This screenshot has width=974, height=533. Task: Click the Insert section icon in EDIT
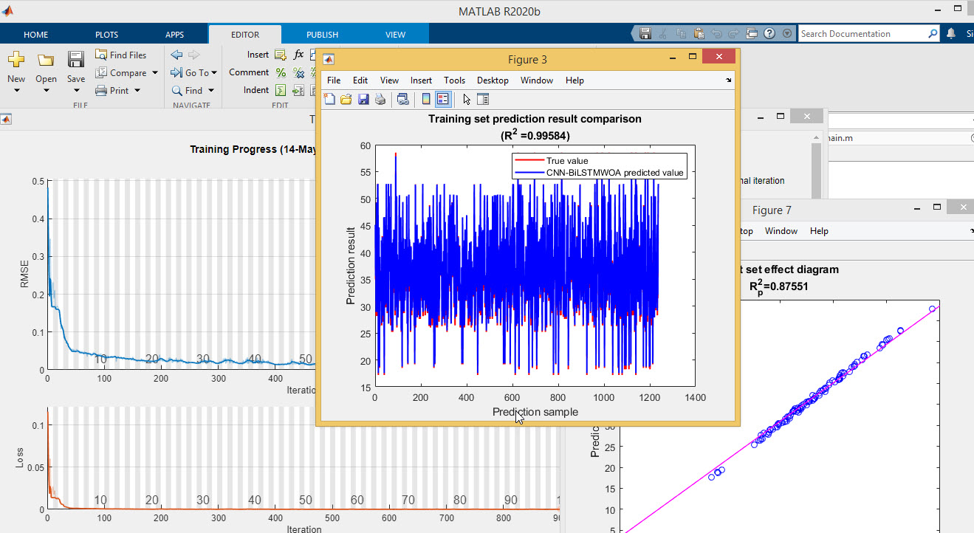tap(281, 55)
